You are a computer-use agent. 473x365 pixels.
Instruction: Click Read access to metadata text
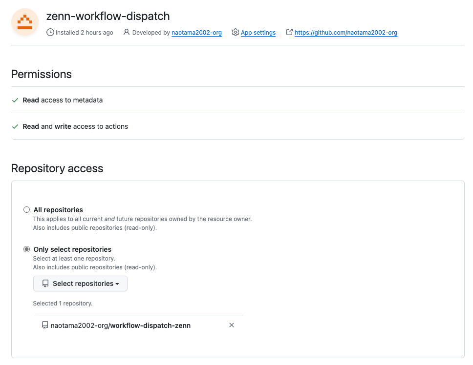click(x=63, y=100)
